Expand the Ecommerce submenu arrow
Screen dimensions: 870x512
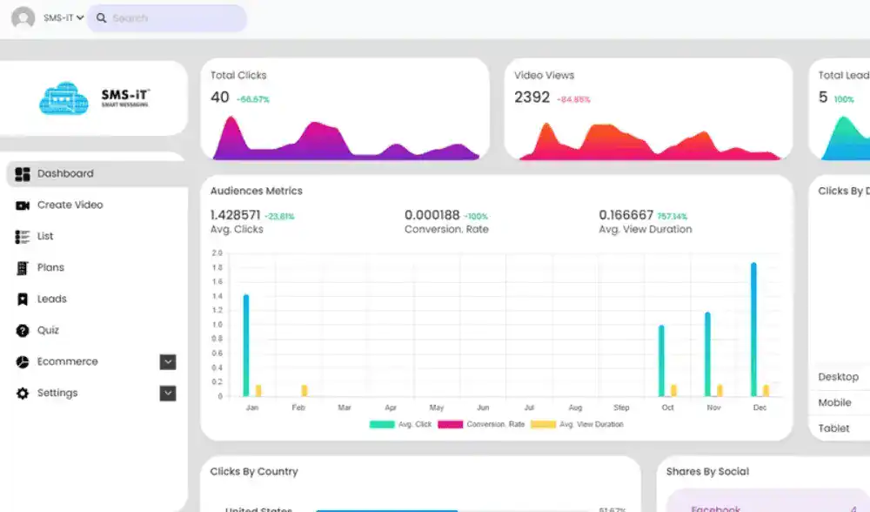coord(168,362)
